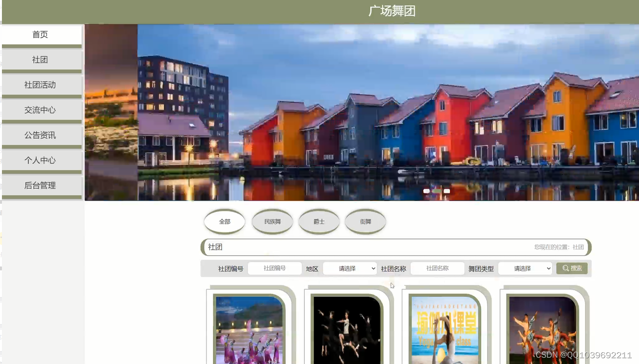
Task: Open the 舞团类型 dropdown
Action: pyautogui.click(x=525, y=268)
